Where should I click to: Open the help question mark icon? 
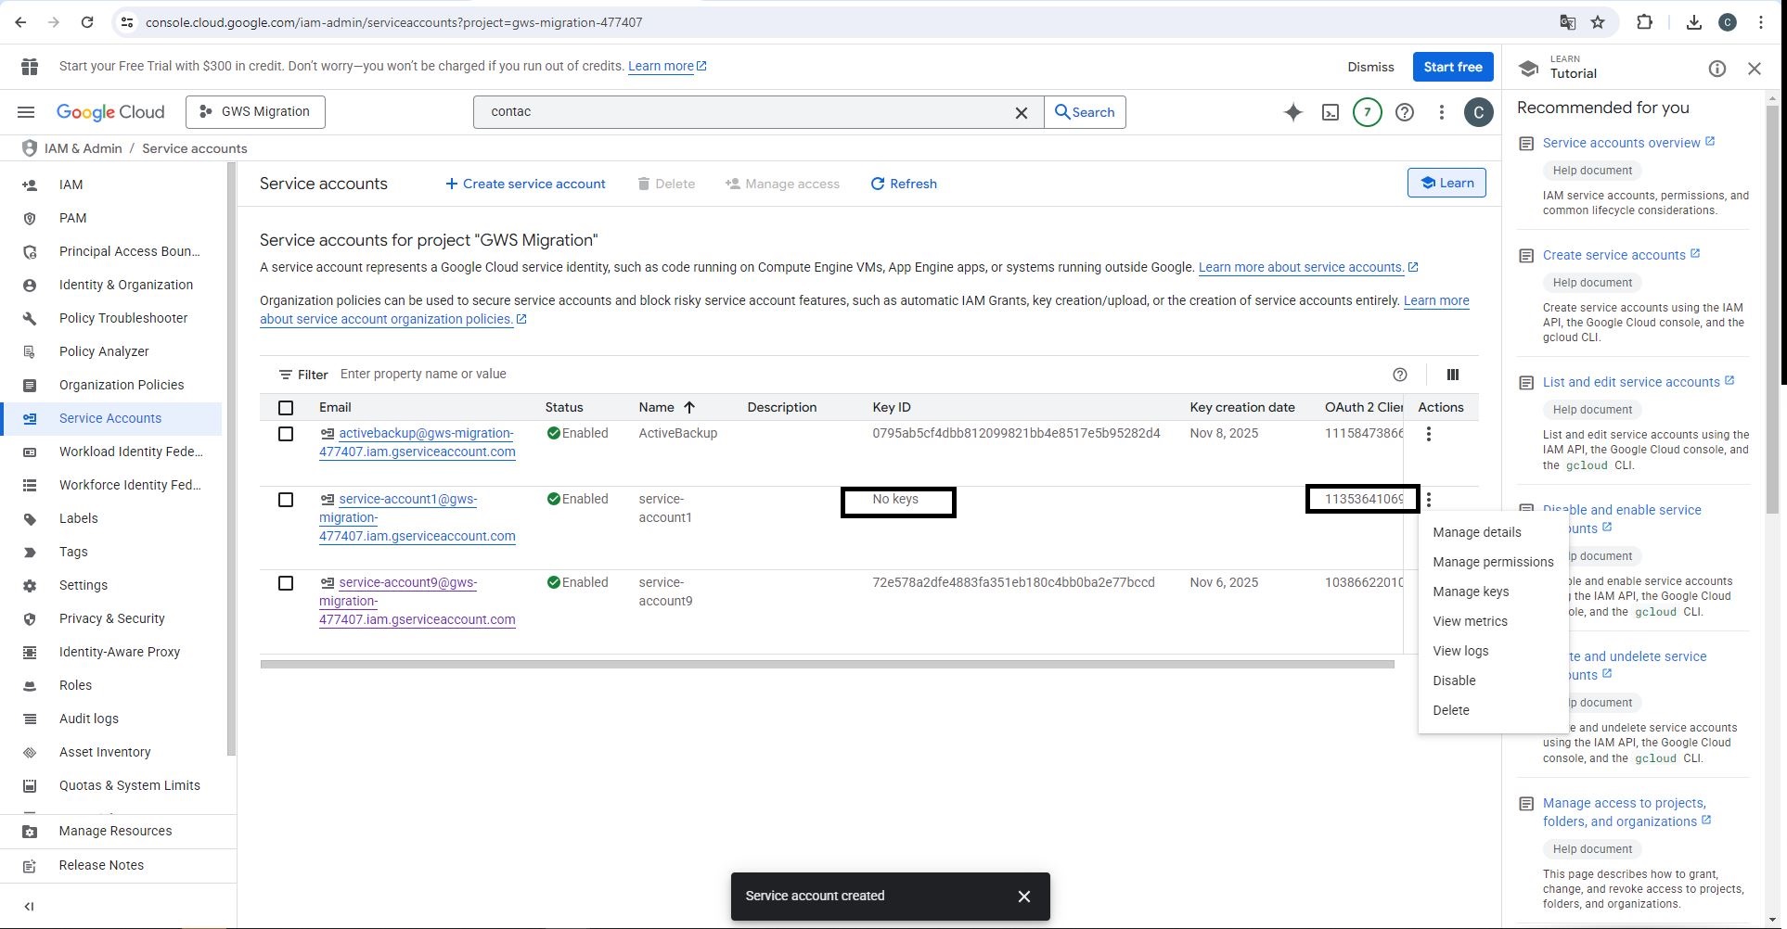coord(1405,112)
